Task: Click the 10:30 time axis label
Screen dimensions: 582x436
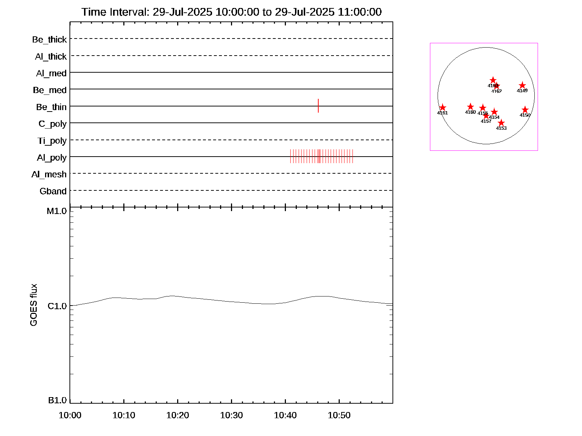Action: click(231, 415)
